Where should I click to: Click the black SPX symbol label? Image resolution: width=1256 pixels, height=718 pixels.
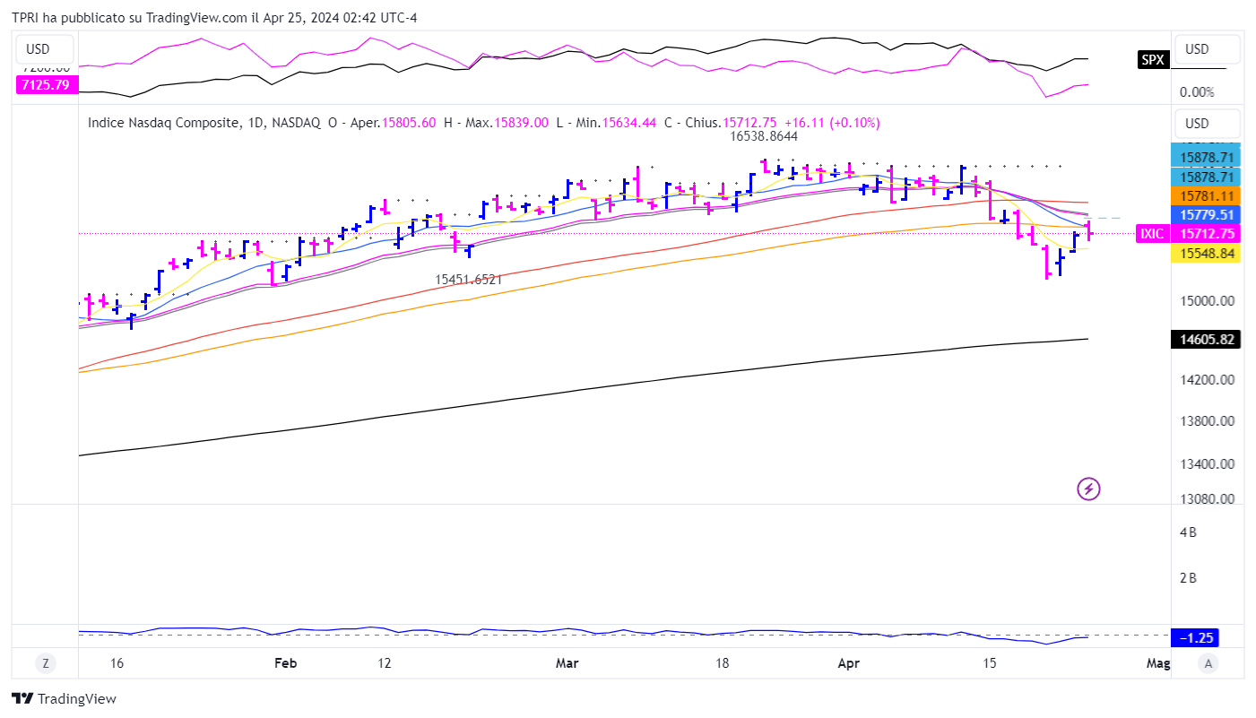[1151, 60]
